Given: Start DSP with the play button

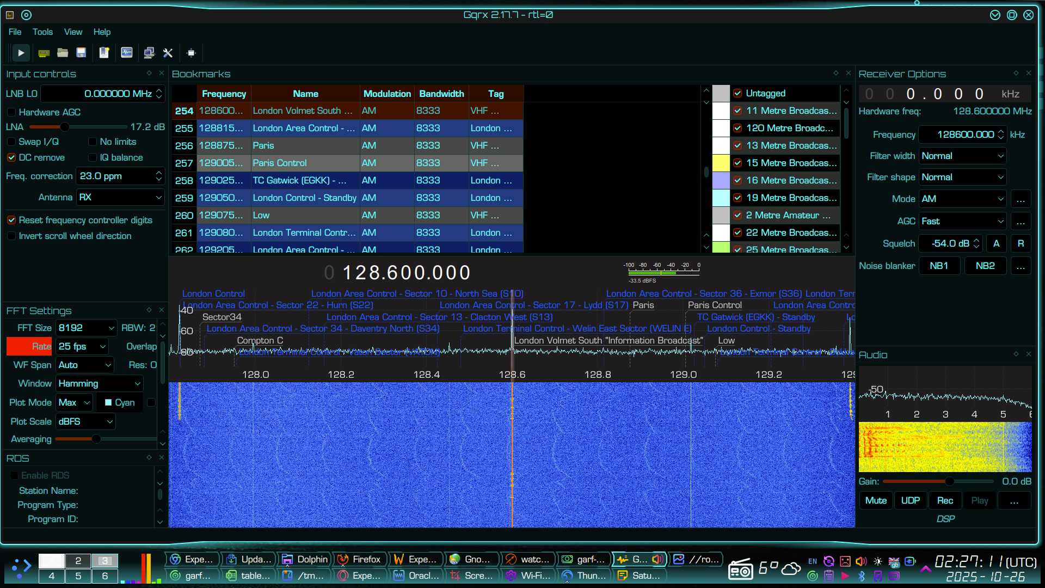Looking at the screenshot, I should pyautogui.click(x=21, y=53).
